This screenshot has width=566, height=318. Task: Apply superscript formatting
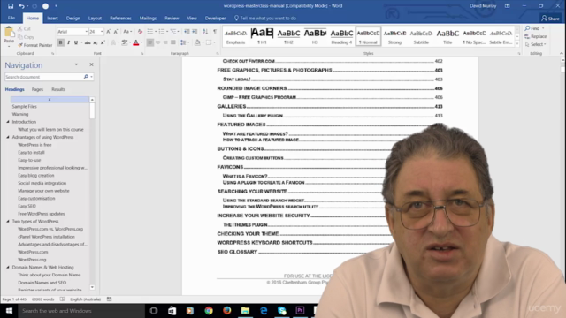(103, 42)
